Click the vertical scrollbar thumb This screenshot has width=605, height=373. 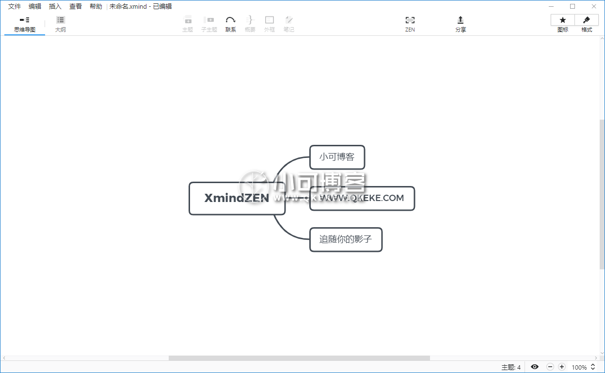(602, 194)
